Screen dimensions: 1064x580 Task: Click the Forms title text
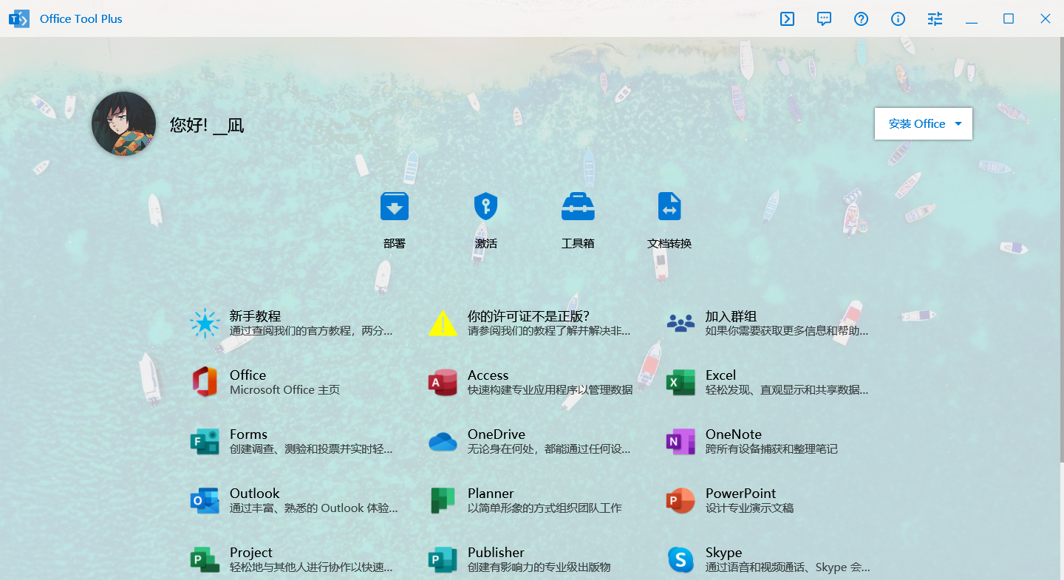pos(248,434)
